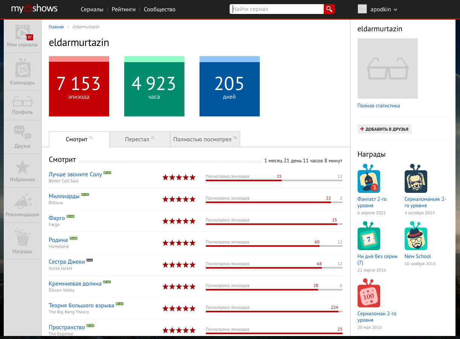The image size is (460, 339).
Task: Click the star rating for Better Call Saul
Action: pyautogui.click(x=179, y=177)
